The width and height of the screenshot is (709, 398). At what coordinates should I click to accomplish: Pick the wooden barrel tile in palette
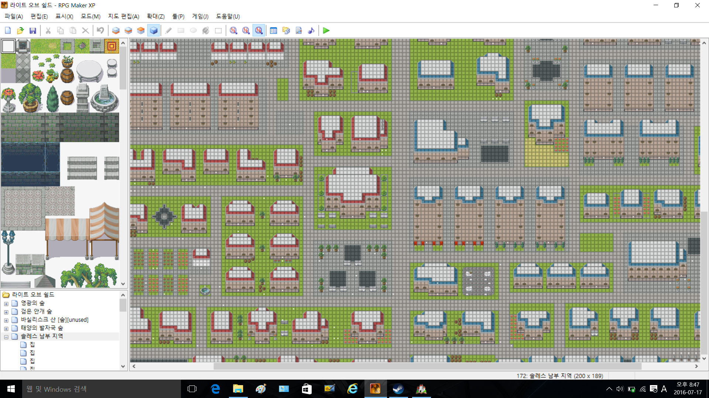pyautogui.click(x=67, y=98)
